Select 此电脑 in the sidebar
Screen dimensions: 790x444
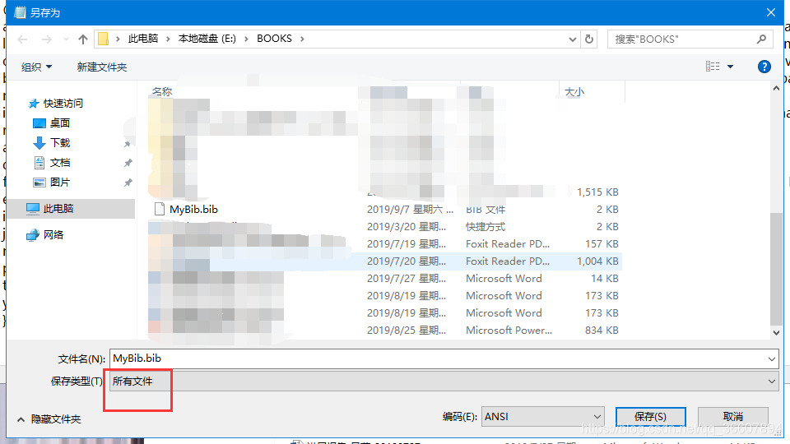pos(71,208)
